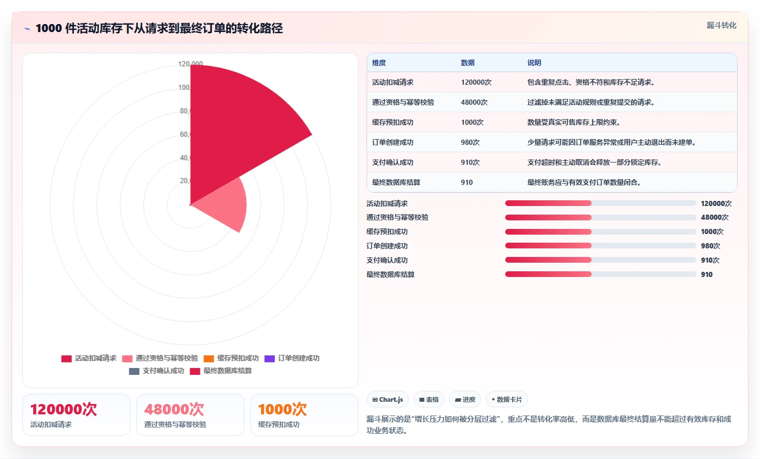Click the 120,000 axis label on chart
This screenshot has width=760, height=459.
pyautogui.click(x=191, y=64)
